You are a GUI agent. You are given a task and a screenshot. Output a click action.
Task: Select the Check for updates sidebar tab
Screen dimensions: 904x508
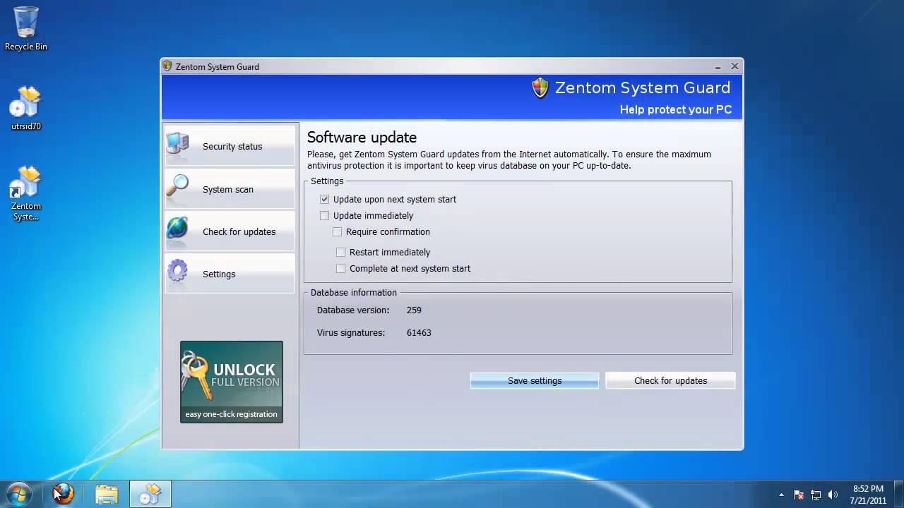[x=230, y=231]
